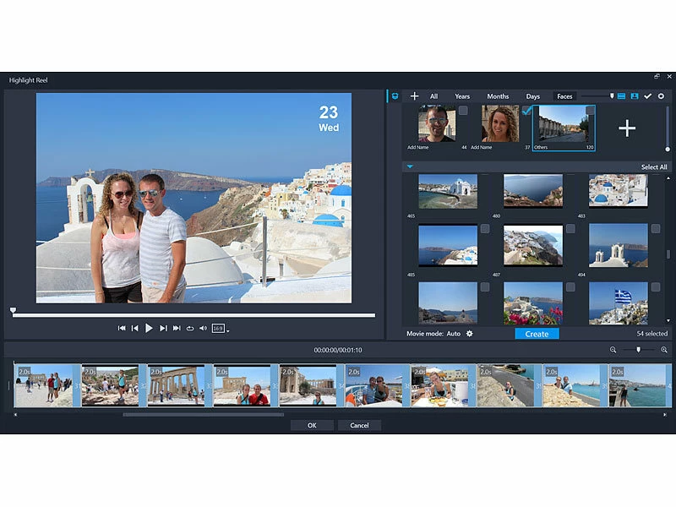Screen dimensions: 676x507
Task: Click Select All in the media panel
Action: pos(653,167)
